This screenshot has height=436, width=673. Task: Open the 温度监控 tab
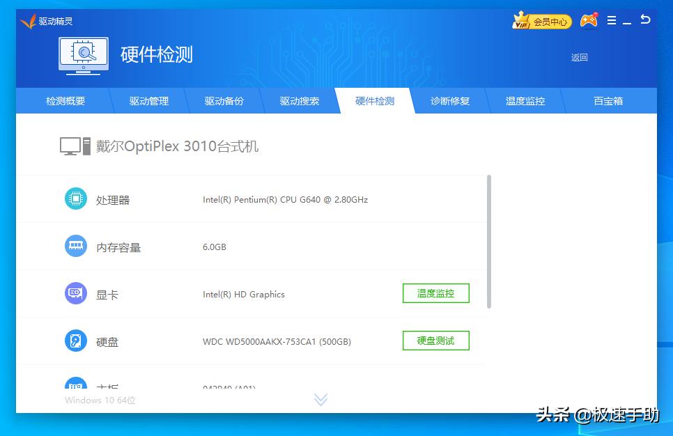click(x=525, y=100)
